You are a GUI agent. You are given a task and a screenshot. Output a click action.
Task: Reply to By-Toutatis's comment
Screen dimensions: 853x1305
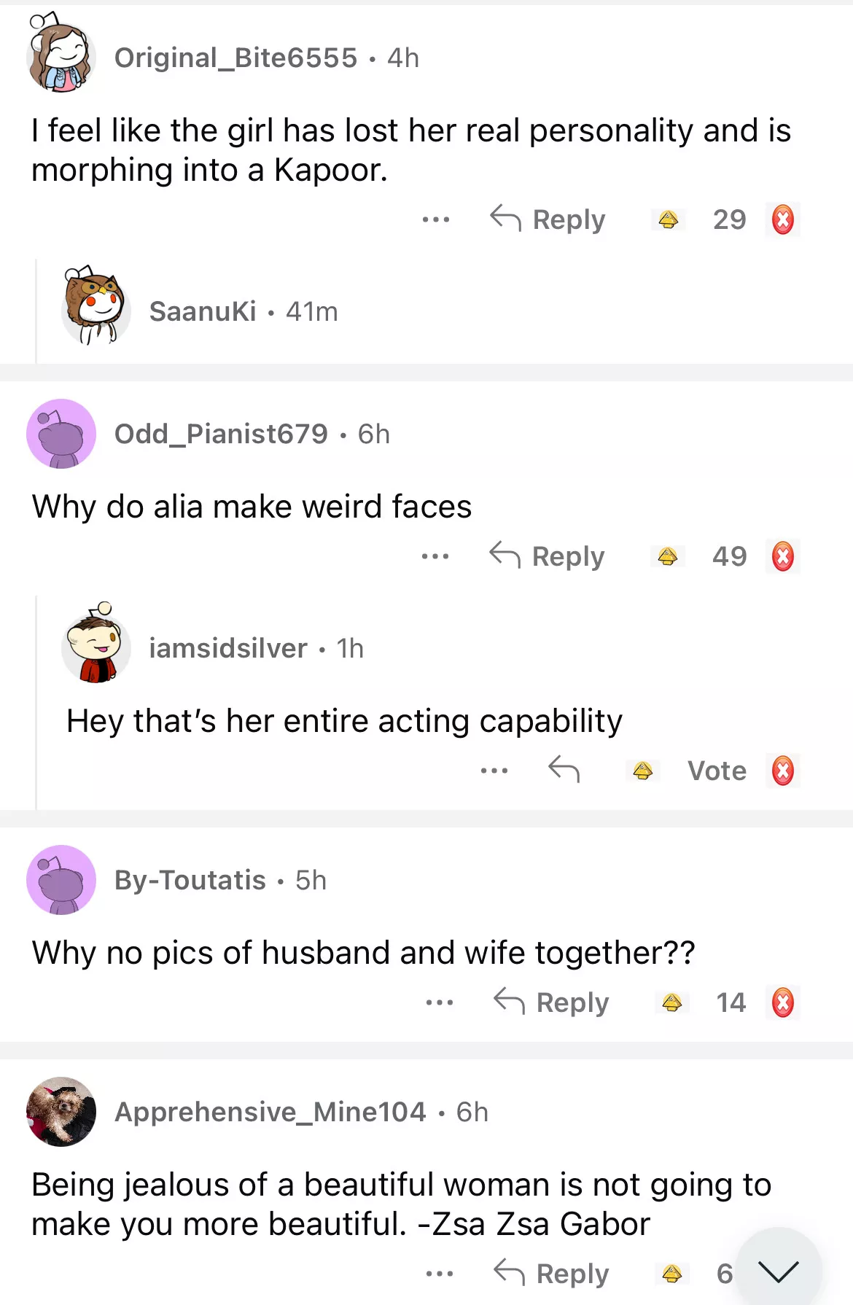(552, 1003)
